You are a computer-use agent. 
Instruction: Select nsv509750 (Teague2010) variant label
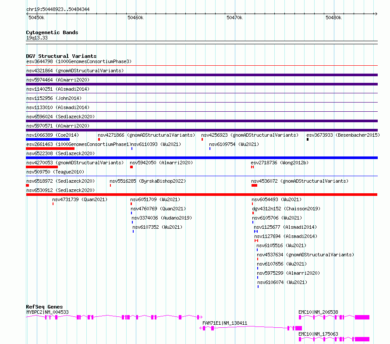[55, 172]
